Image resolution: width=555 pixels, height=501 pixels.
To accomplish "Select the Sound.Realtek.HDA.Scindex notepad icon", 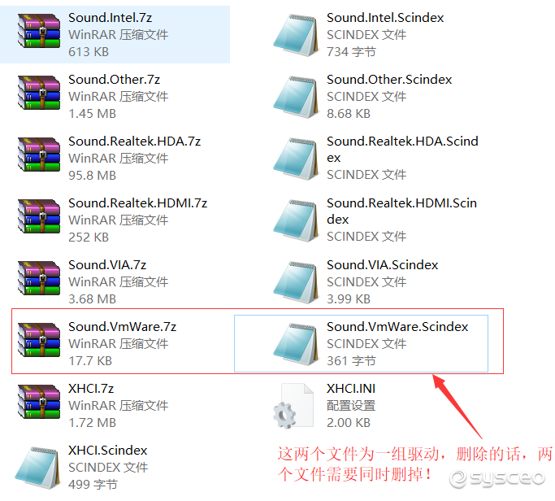I will coord(296,159).
